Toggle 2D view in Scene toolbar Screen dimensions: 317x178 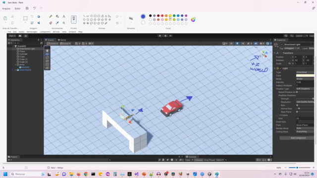231,44
